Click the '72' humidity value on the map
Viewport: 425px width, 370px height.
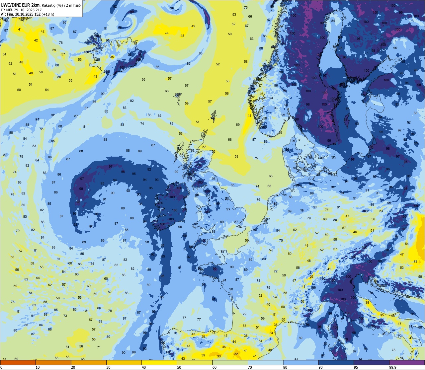coord(276,271)
